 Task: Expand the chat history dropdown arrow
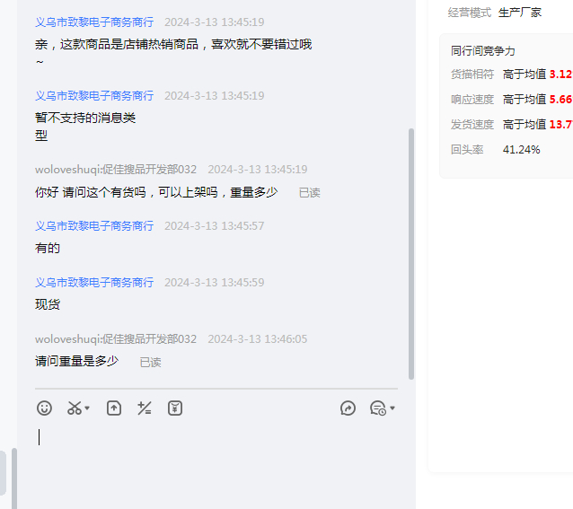click(x=392, y=409)
